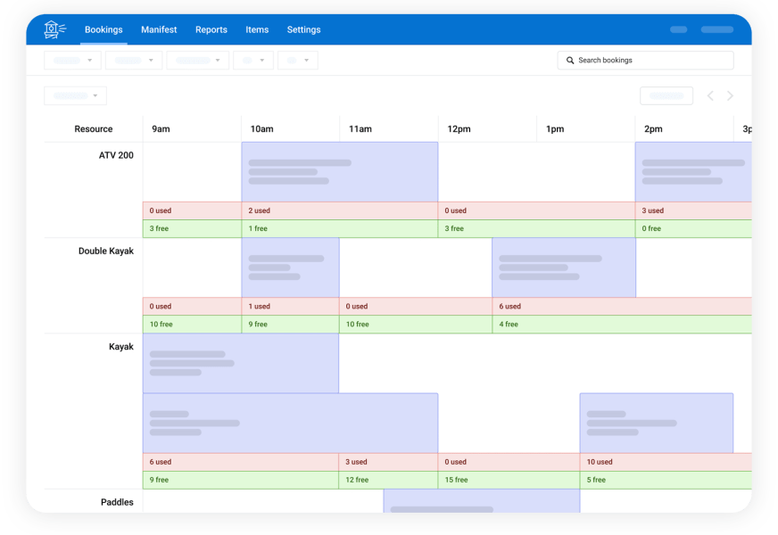Click Kayak '15 free' cell

point(509,480)
